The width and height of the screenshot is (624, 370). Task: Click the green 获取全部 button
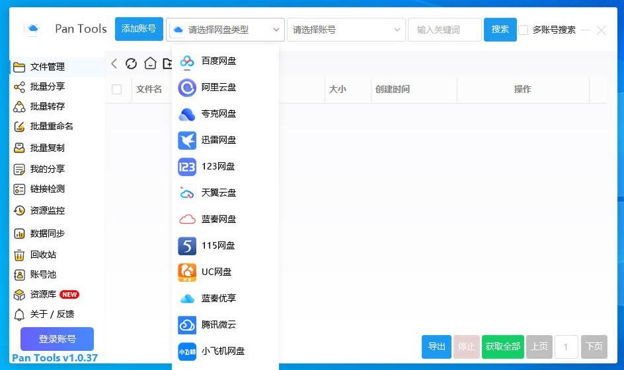tap(502, 346)
